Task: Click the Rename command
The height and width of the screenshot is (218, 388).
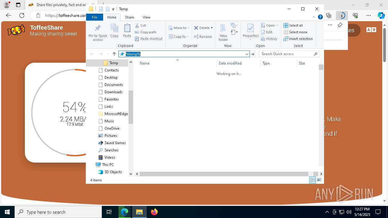Action: tap(203, 37)
